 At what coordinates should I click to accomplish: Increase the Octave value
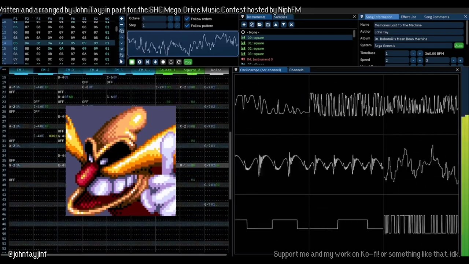point(177,19)
